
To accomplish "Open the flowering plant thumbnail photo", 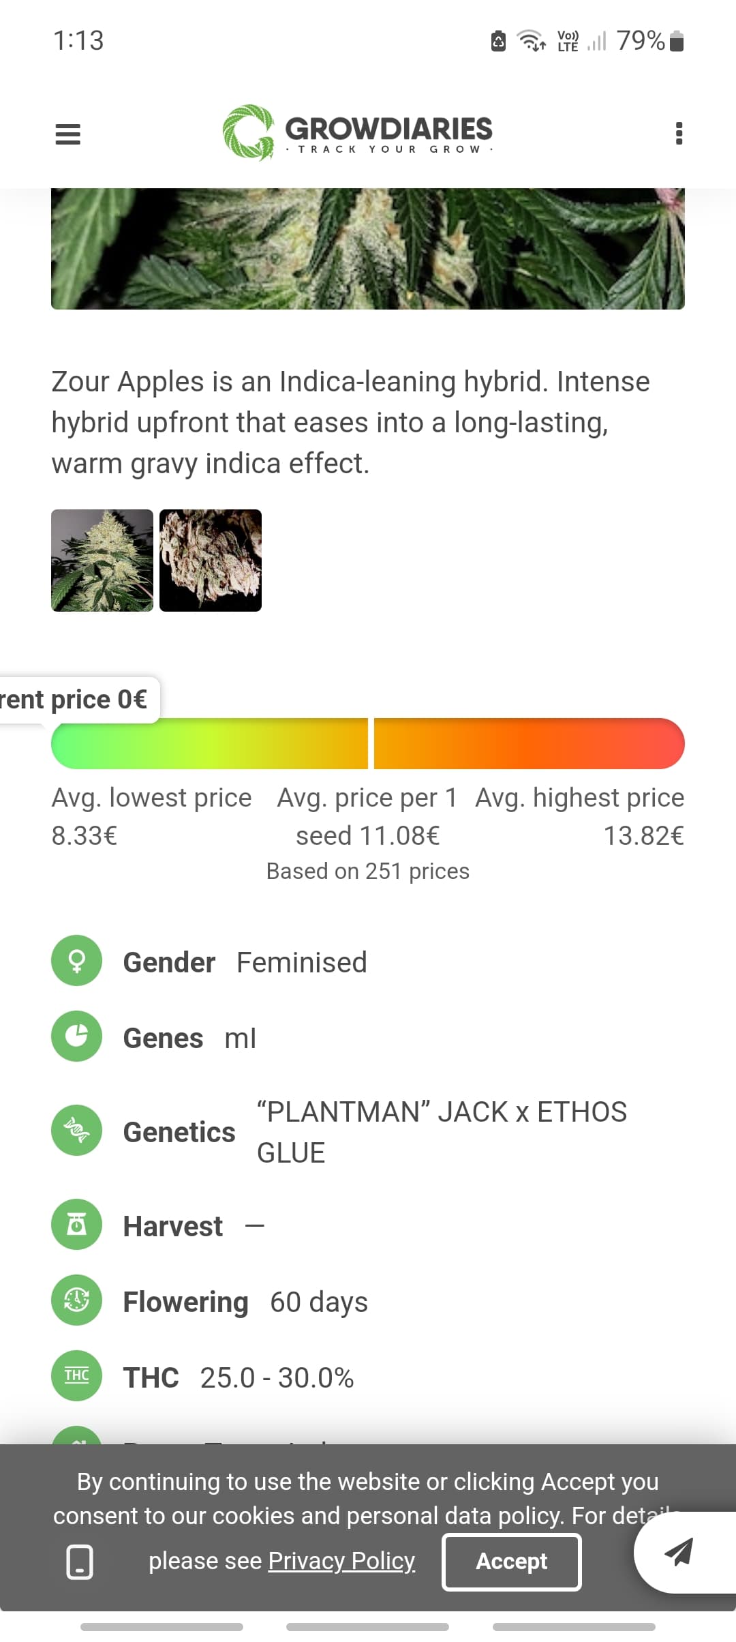I will pyautogui.click(x=102, y=561).
